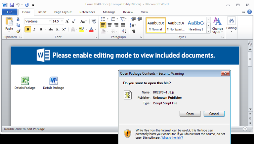254x144 pixels.
Task: Select the Excel Details Package object
Action: point(25,83)
